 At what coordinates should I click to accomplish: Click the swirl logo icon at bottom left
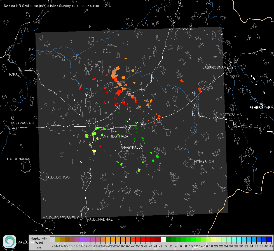coord(10,242)
